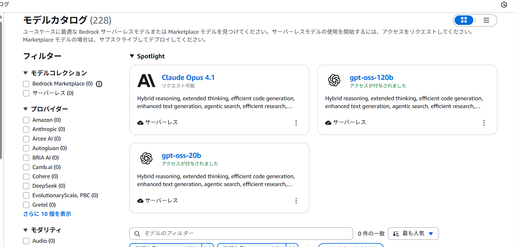Viewport: 518px width, 247px height.
Task: Open the Claude Opus 4.1 model link
Action: [x=188, y=78]
